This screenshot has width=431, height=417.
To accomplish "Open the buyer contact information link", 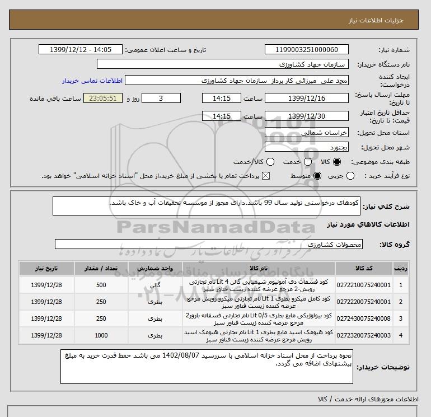I will point(92,81).
